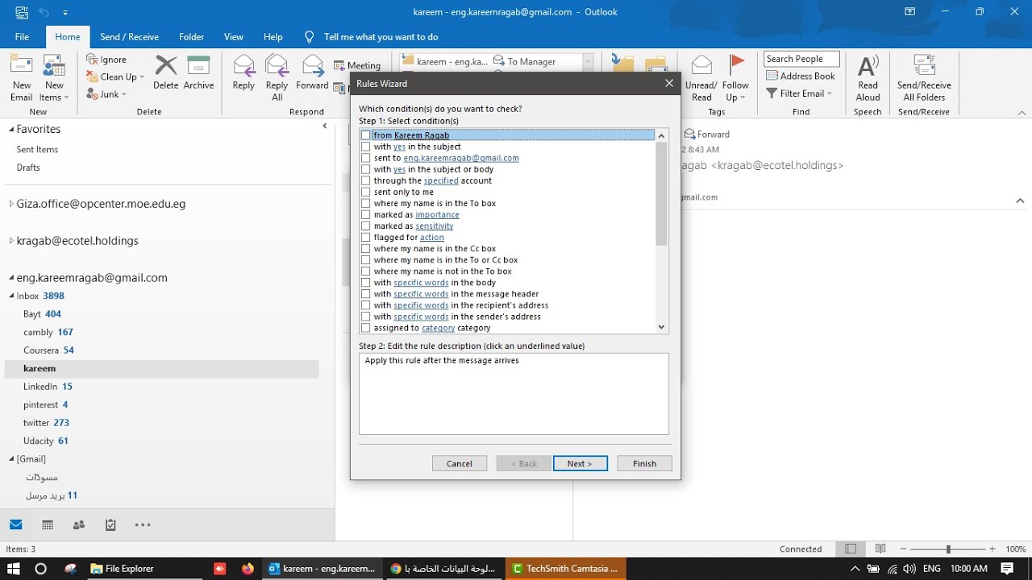This screenshot has width=1032, height=580.
Task: Click the Undo arrow in title bar
Action: 44,12
